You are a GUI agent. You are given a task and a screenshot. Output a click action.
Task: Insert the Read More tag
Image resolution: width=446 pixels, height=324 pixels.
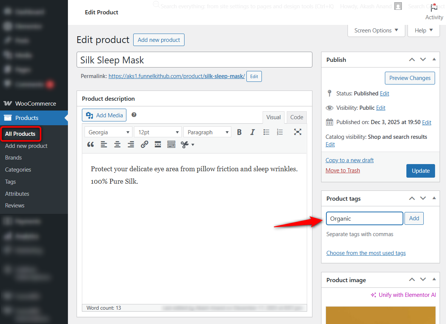(158, 144)
